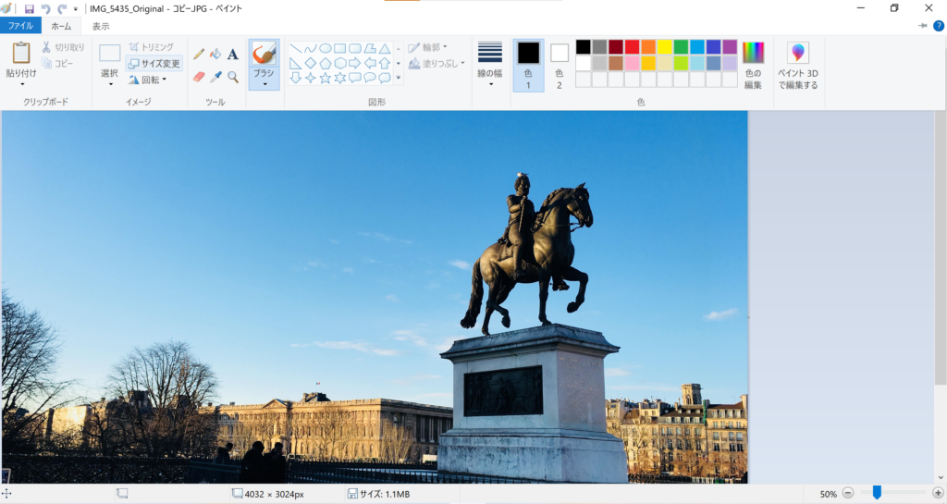The width and height of the screenshot is (947, 504).
Task: Expand the Brushes dropdown arrow
Action: click(264, 84)
